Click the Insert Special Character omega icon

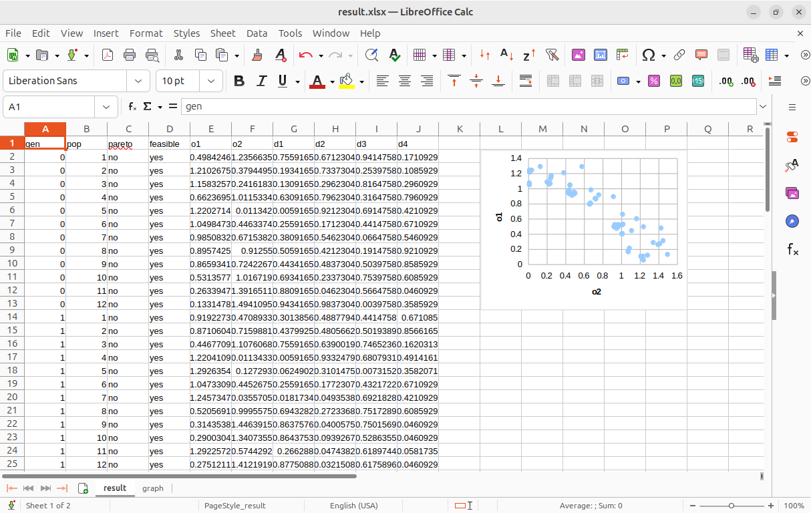pos(648,55)
